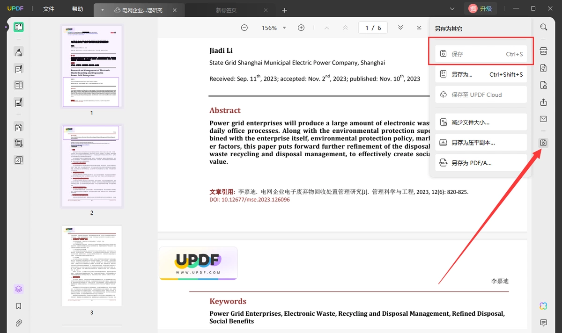
Task: Select 减少文件大小... option
Action: [x=481, y=122]
